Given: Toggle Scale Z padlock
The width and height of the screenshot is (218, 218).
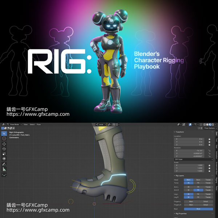Looking at the screenshot, I should click(x=209, y=171).
